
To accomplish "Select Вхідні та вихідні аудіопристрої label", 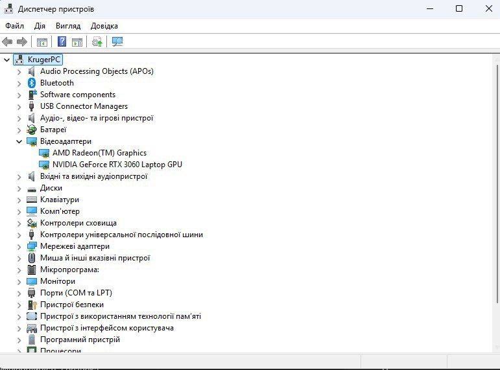I will (x=94, y=176).
